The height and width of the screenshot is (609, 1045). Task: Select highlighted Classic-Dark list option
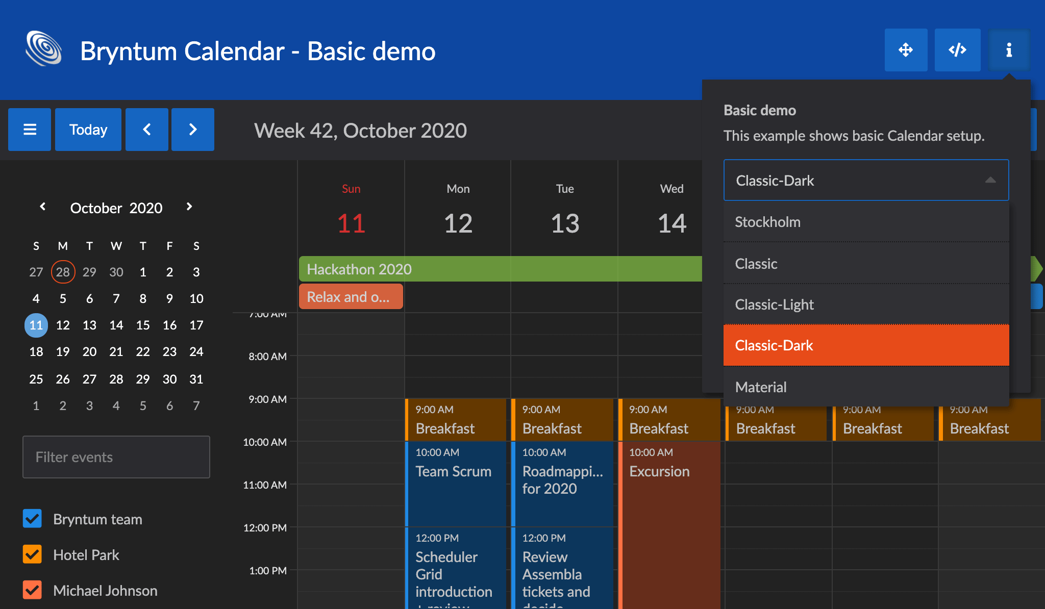(x=866, y=345)
